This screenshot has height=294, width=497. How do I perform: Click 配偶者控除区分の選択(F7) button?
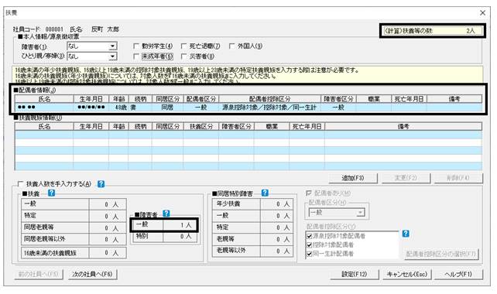click(441, 254)
